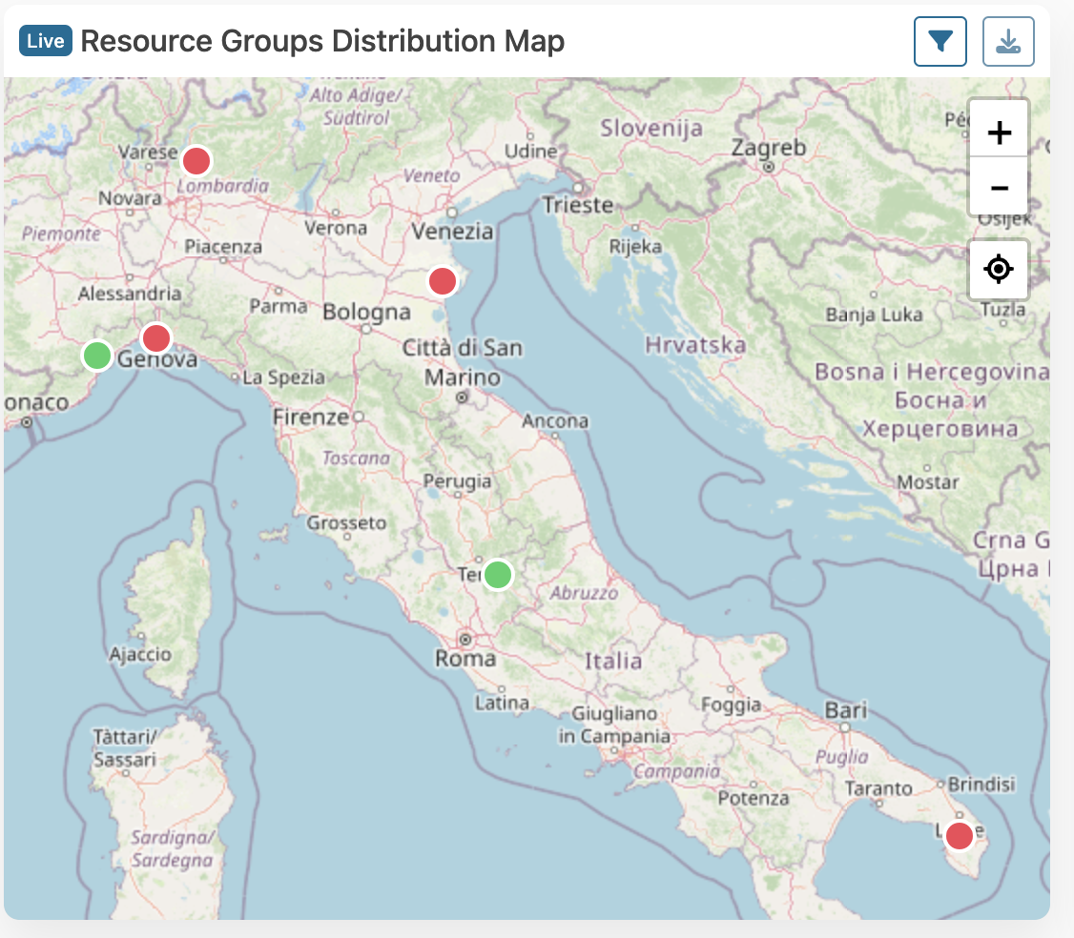
Task: Click the Roma city label on map
Action: tap(465, 659)
